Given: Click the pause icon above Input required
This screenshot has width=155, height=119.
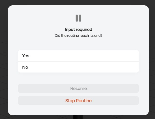Looking at the screenshot, I should click(78, 18).
